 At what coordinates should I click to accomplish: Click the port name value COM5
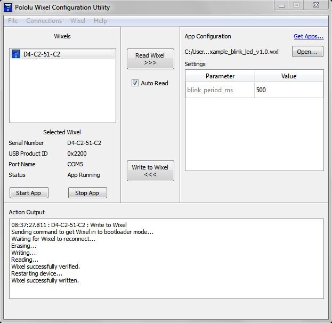pyautogui.click(x=75, y=164)
